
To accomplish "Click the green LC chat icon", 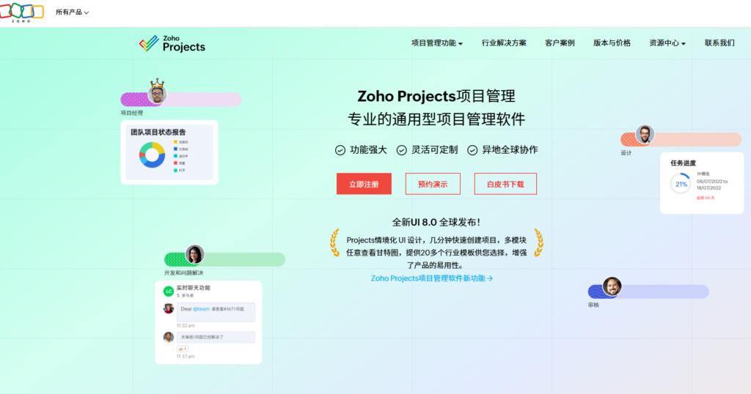I will [x=168, y=291].
